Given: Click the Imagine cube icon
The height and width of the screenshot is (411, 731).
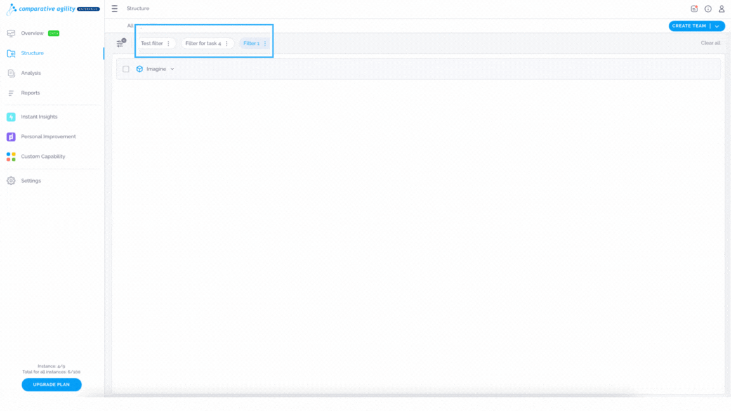Looking at the screenshot, I should click(140, 69).
